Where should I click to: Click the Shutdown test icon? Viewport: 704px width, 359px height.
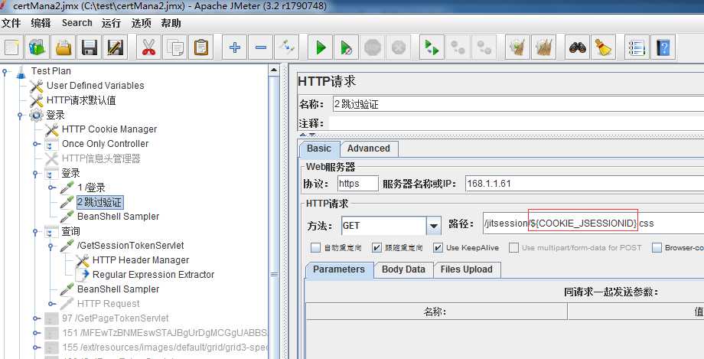tap(398, 47)
